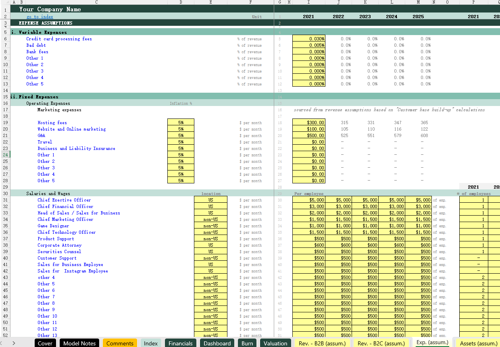Image resolution: width=500 pixels, height=347 pixels.
Task: Open the Cover sheet tab
Action: pos(45,343)
